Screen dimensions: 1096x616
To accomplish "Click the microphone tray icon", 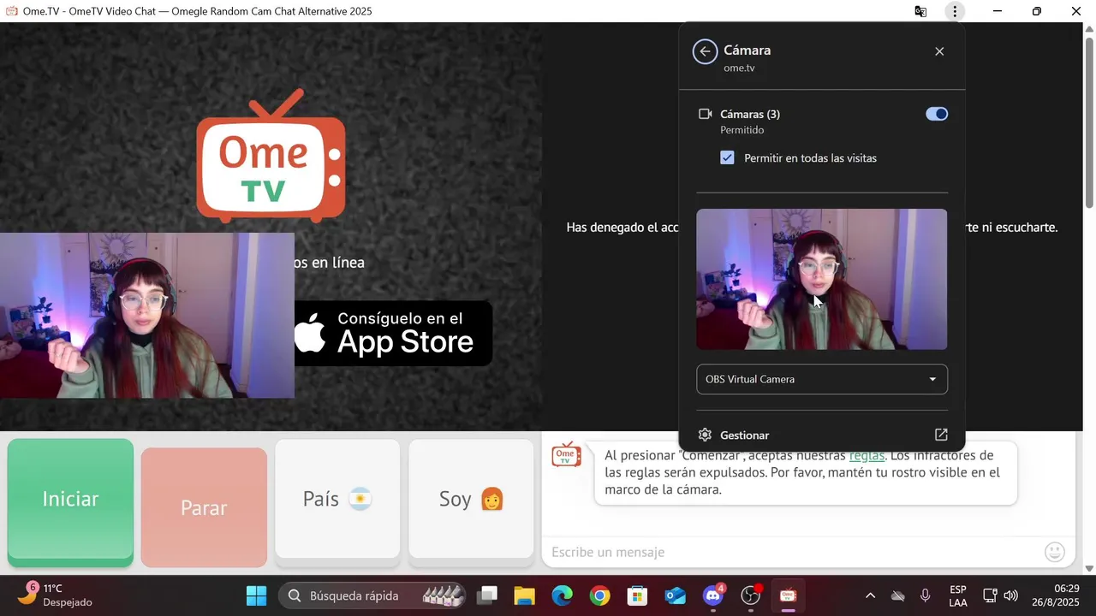I will 926,595.
